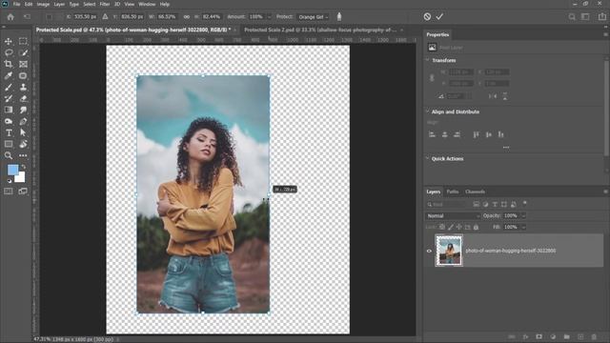Viewport: 610px width, 343px height.
Task: Select the Crop tool
Action: click(9, 64)
